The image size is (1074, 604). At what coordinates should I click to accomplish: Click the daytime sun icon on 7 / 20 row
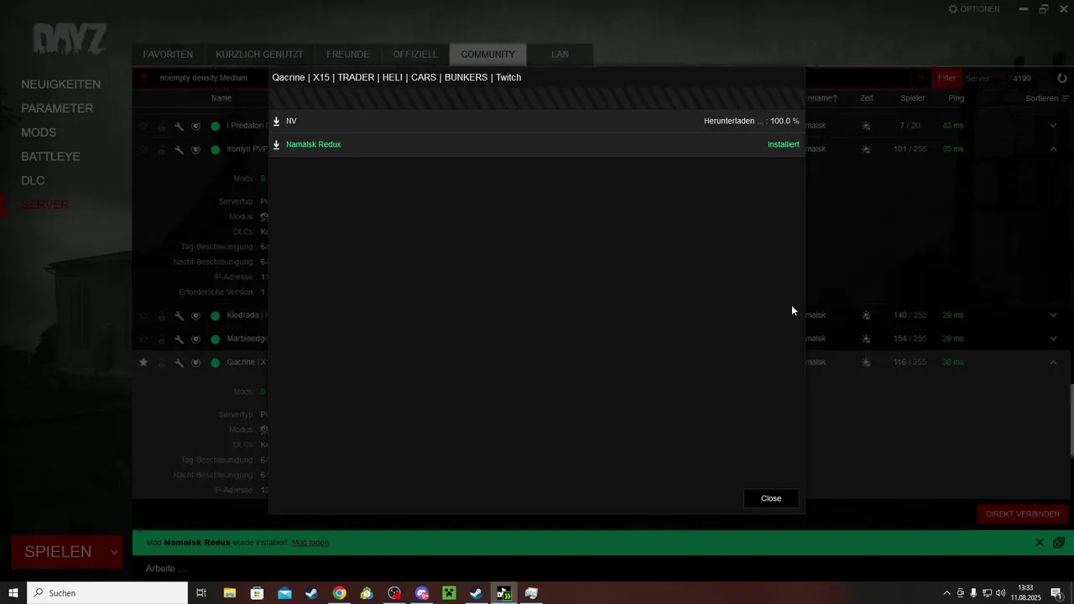pos(866,126)
